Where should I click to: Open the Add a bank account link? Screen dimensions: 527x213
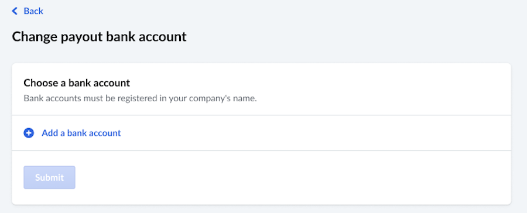(x=81, y=133)
